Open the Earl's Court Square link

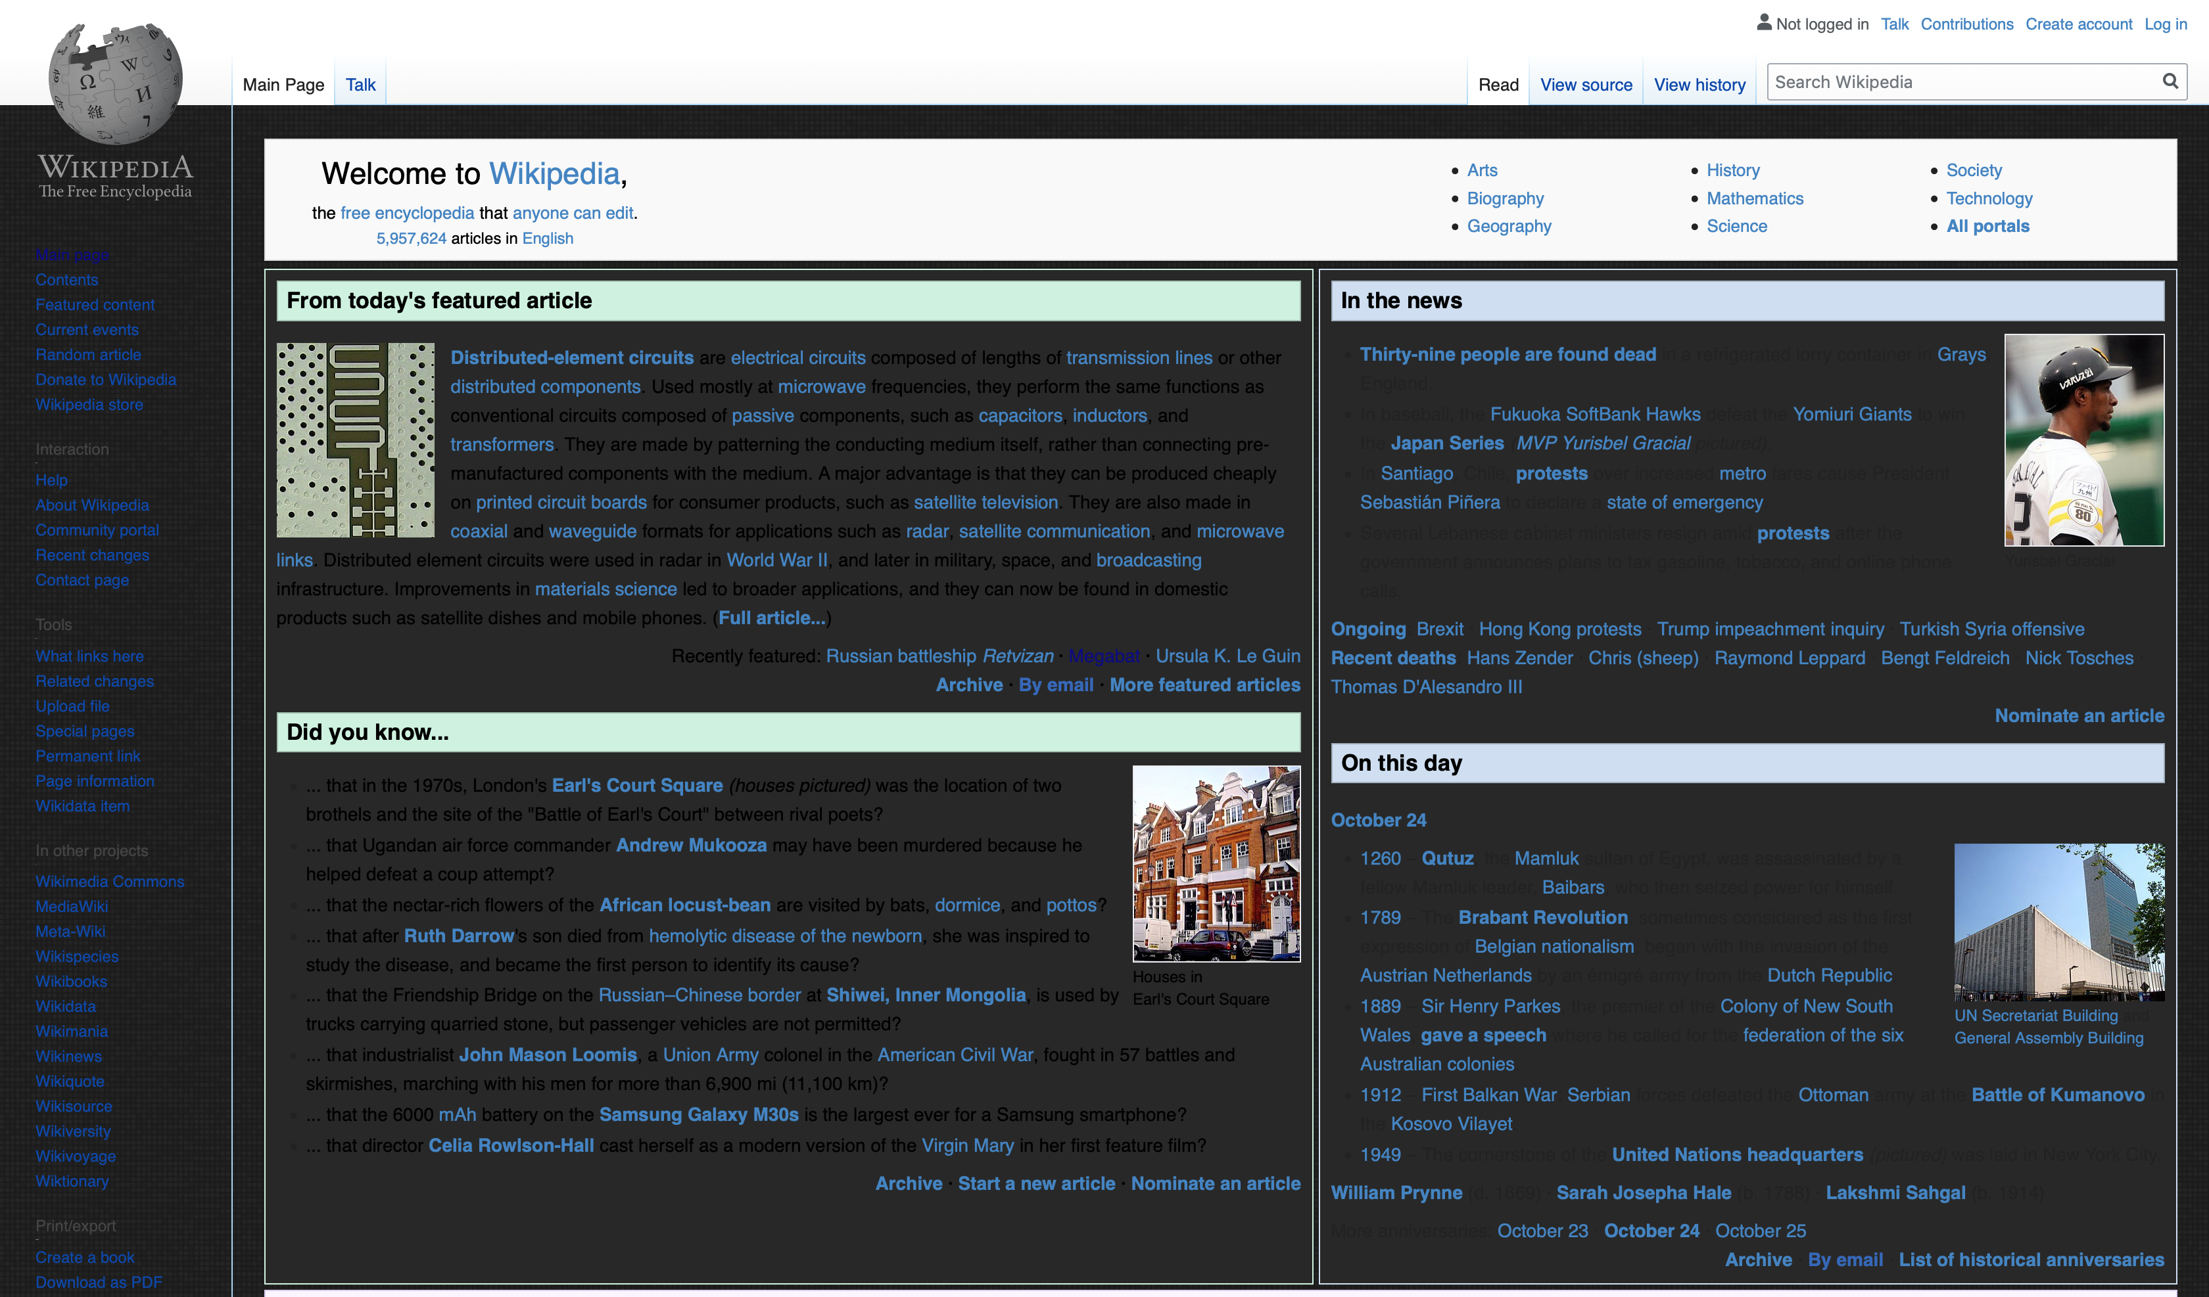[637, 785]
